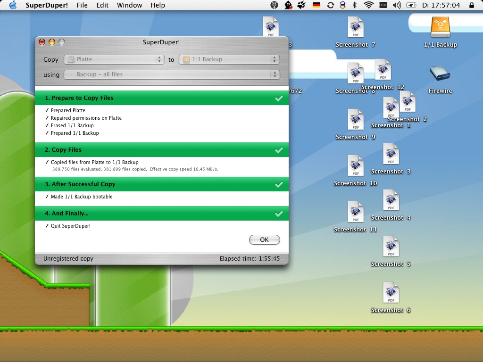483x362 pixels.
Task: Open the Window menu
Action: tap(129, 5)
